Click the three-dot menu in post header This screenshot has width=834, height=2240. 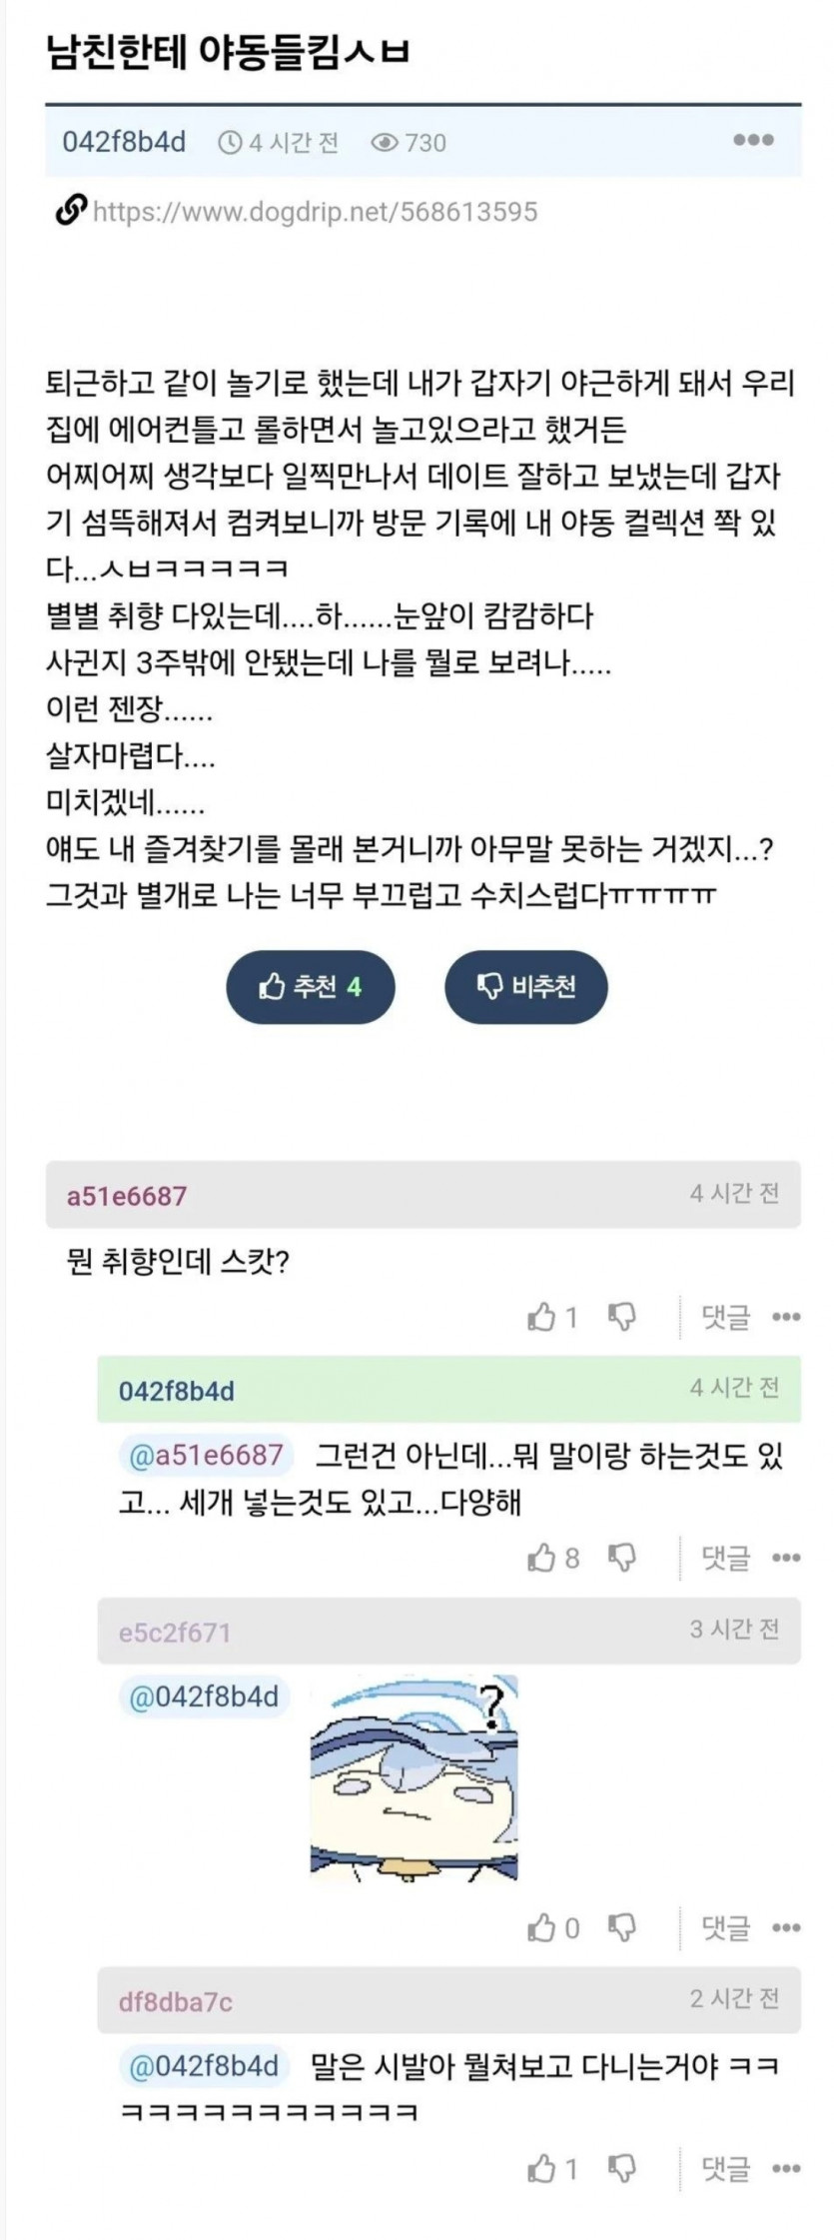[753, 140]
